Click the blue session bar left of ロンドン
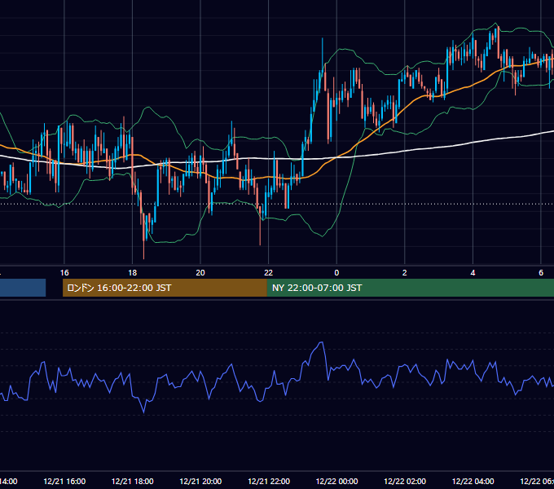This screenshot has height=489, width=554. coord(23,288)
